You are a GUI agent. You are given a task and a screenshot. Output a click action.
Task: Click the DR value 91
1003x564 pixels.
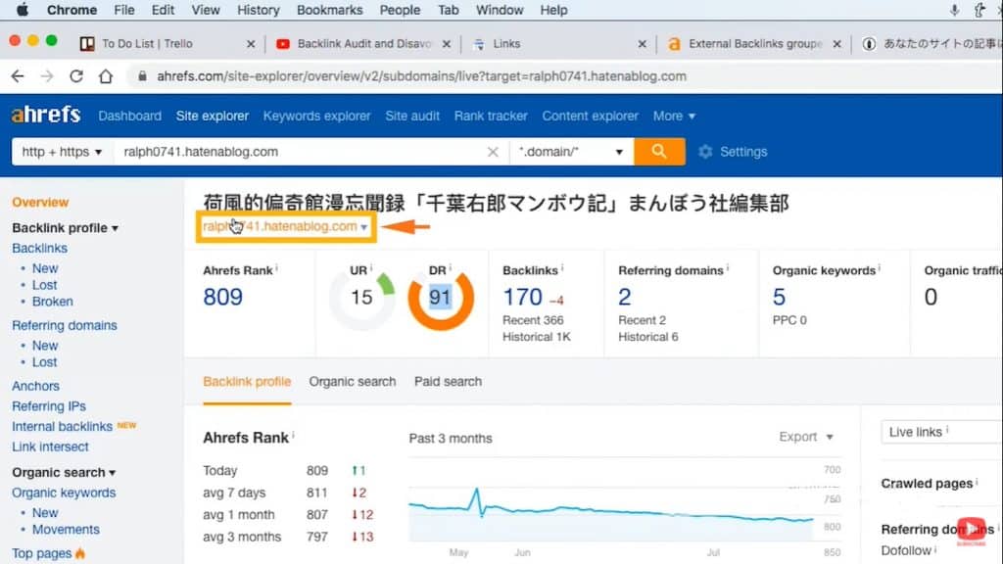click(x=440, y=297)
